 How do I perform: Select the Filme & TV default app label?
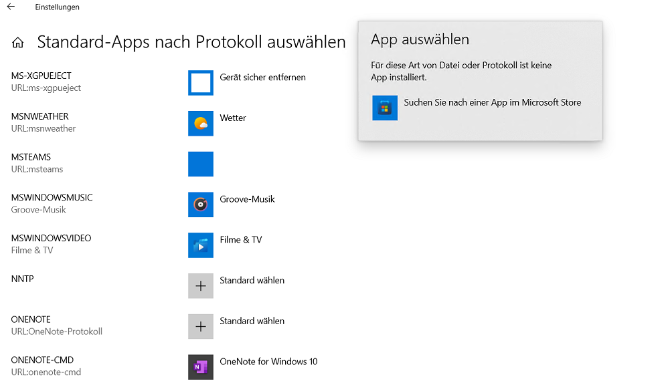[241, 240]
